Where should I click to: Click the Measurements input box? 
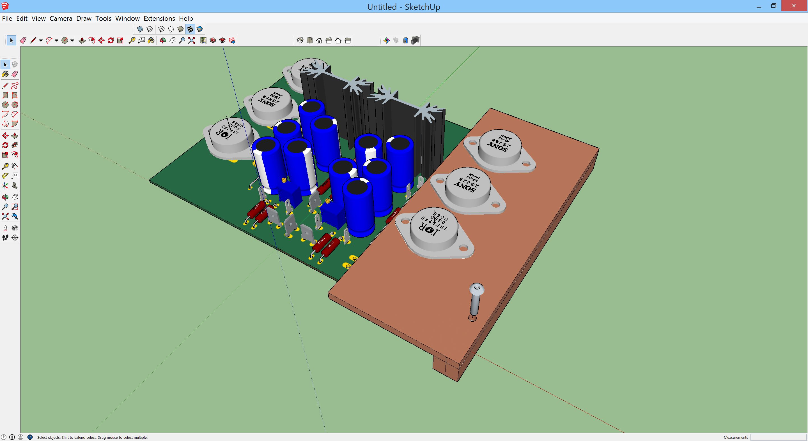pos(778,437)
